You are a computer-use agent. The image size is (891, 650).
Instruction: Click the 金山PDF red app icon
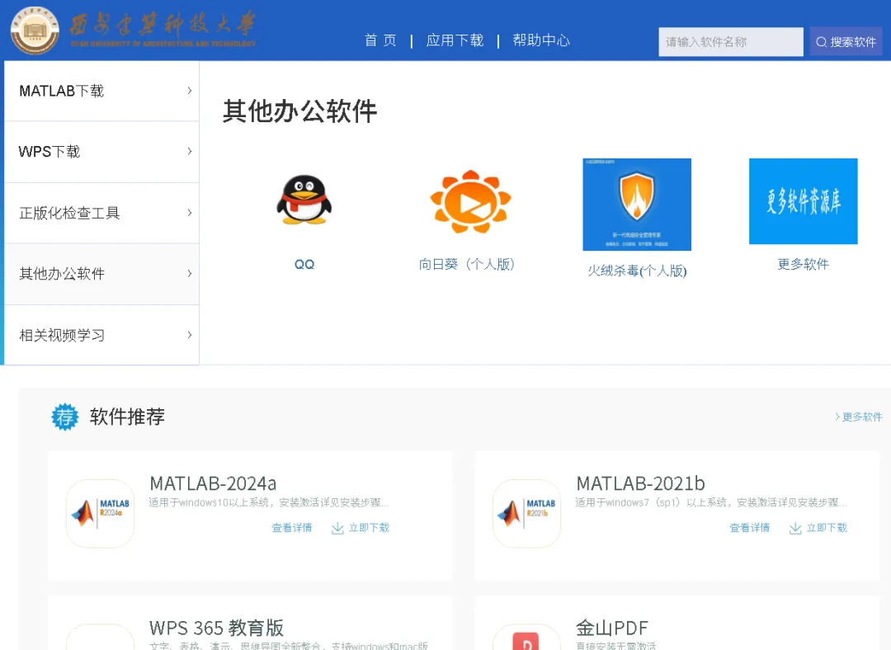(x=526, y=641)
